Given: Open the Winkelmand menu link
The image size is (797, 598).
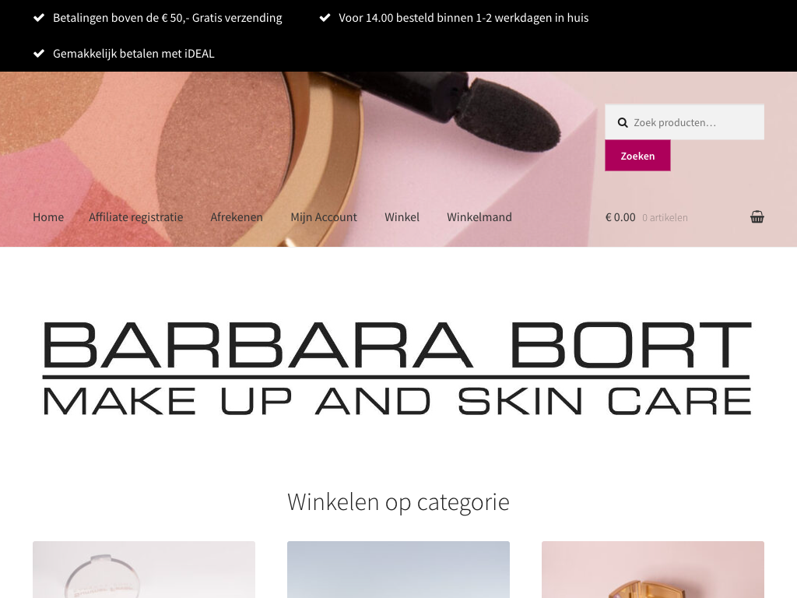Looking at the screenshot, I should (x=479, y=217).
